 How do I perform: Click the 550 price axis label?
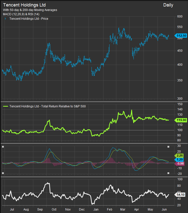[180, 27]
